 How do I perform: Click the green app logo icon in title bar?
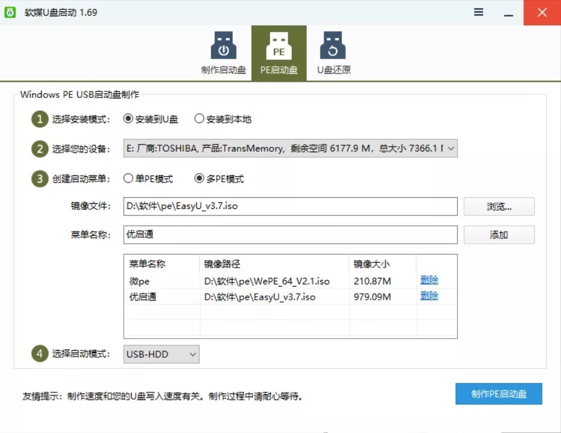point(10,12)
